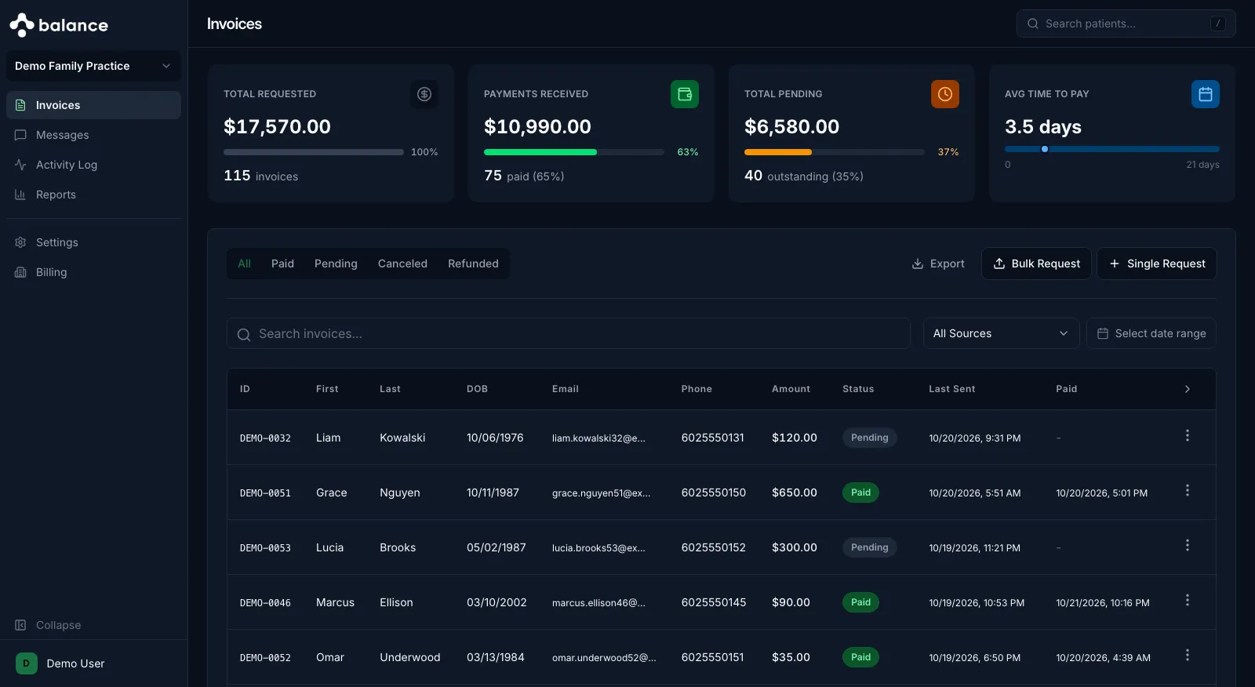Click the Total Requested dollar icon

tap(424, 94)
